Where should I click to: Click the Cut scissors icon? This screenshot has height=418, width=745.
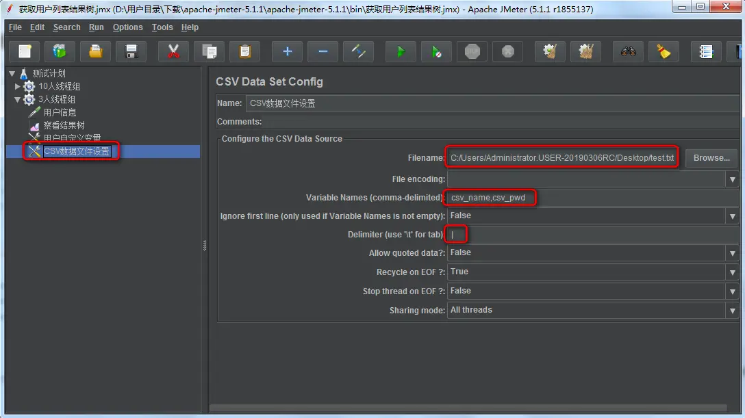(173, 51)
